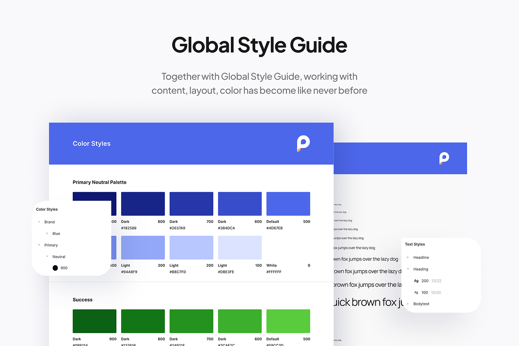Screen dimensions: 519x346
Task: Expand the Blue group arrow
Action: click(47, 234)
